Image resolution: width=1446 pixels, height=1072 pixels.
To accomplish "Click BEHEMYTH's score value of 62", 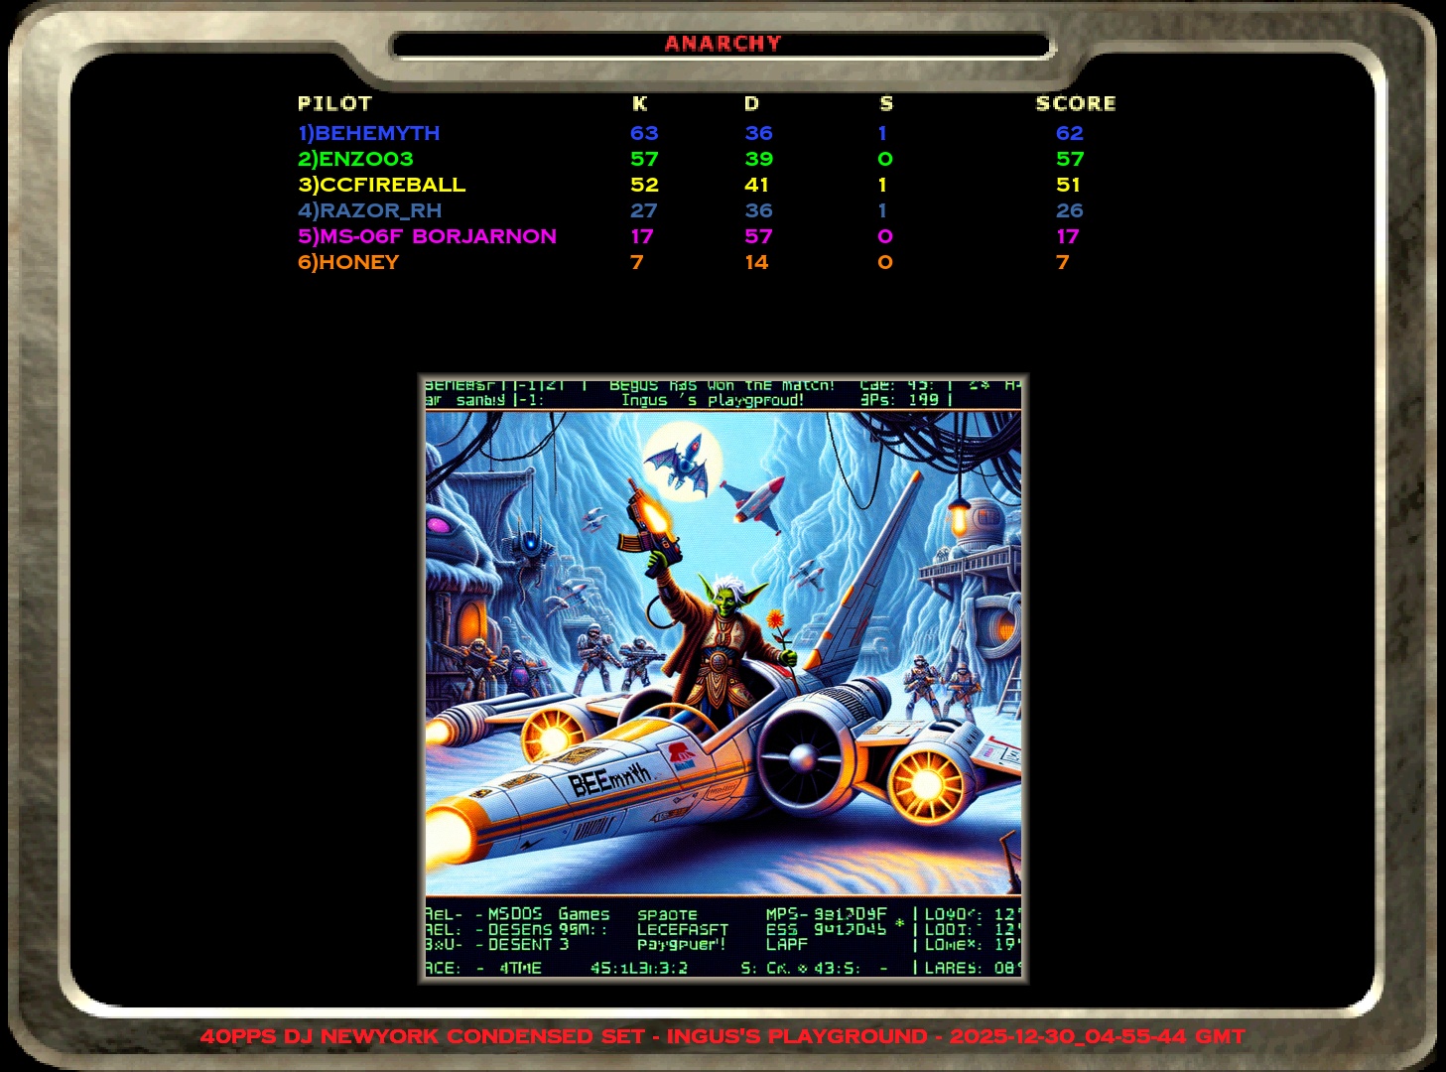I will 1071,132.
